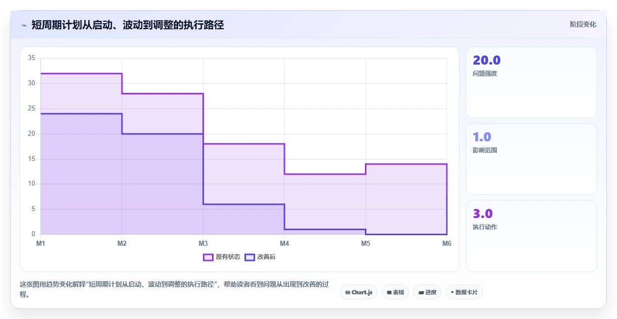
Task: Click the M6 x-axis label
Action: click(x=446, y=243)
